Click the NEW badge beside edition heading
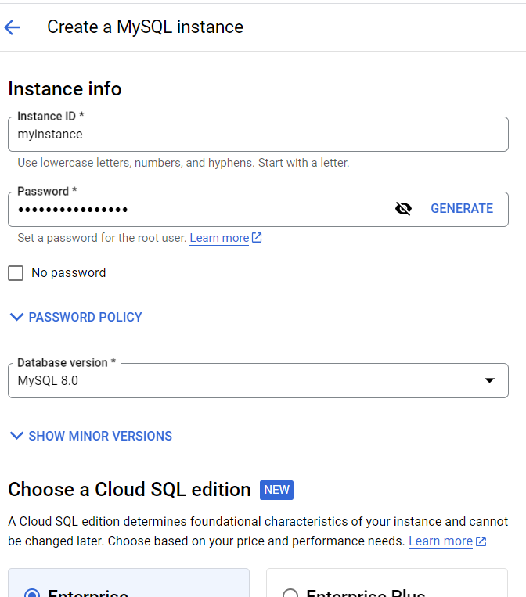Screen dimensions: 526x597 tap(277, 490)
